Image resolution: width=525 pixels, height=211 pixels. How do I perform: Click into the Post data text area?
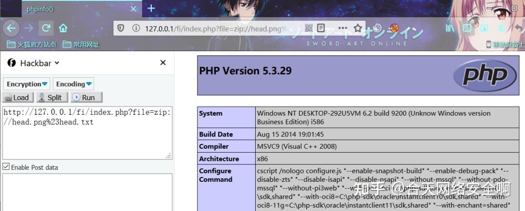(87, 192)
